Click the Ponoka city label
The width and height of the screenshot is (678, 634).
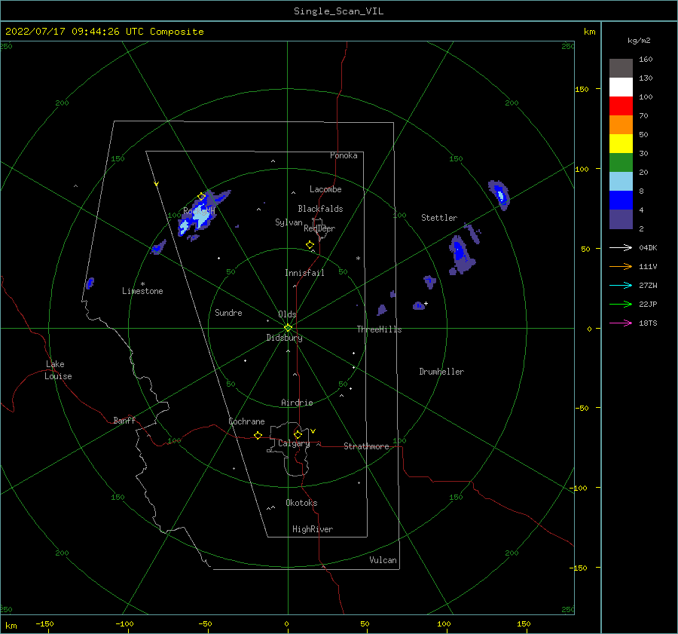(344, 155)
